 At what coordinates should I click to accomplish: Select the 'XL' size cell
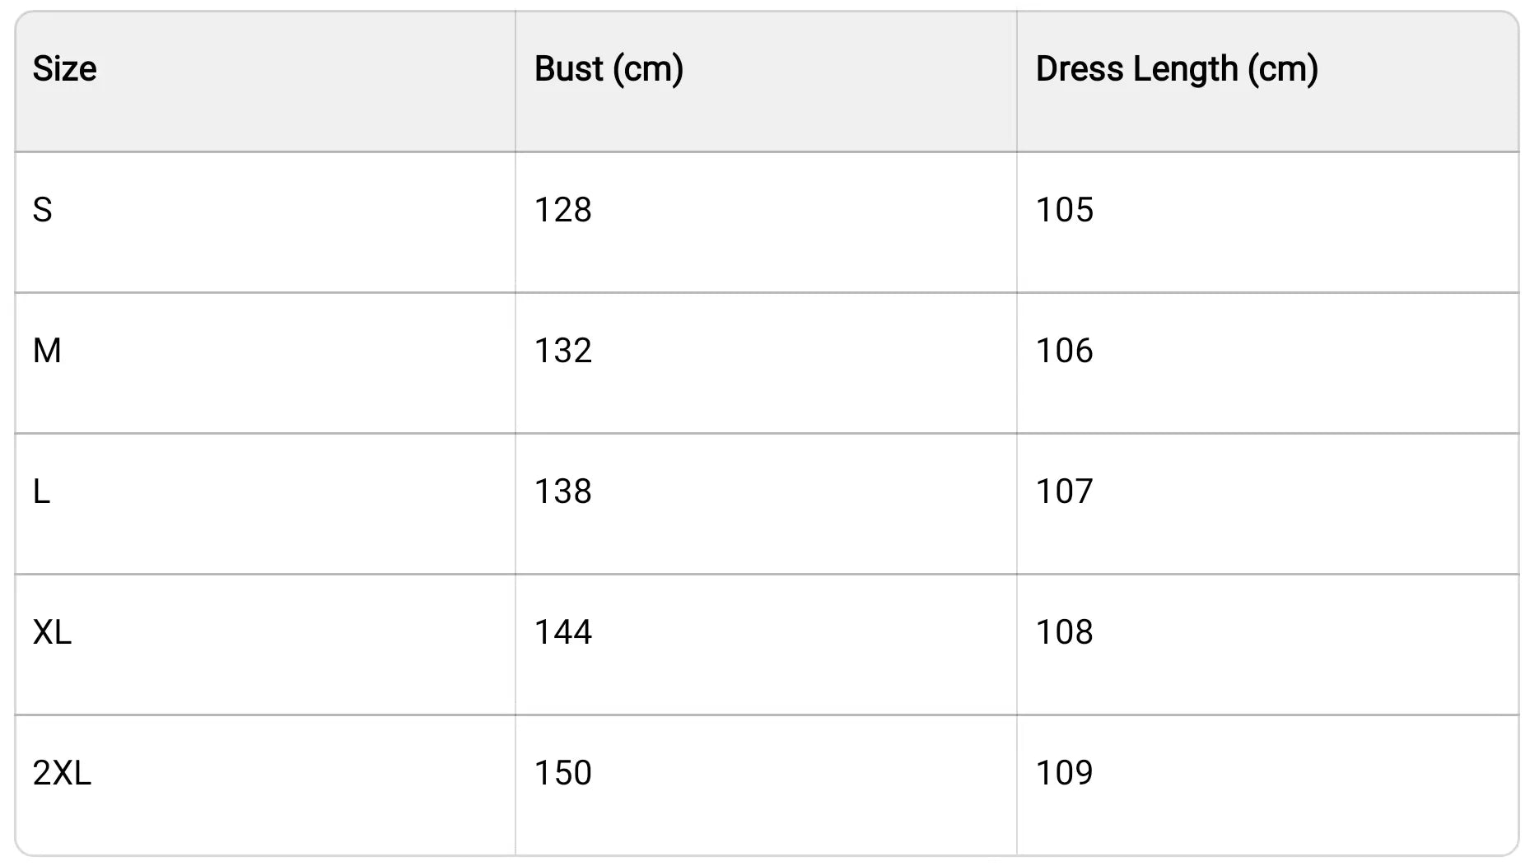[52, 632]
